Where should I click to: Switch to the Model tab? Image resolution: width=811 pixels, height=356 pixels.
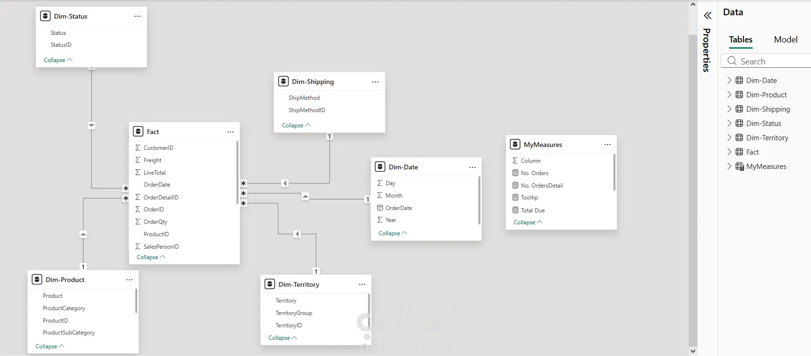click(x=786, y=40)
